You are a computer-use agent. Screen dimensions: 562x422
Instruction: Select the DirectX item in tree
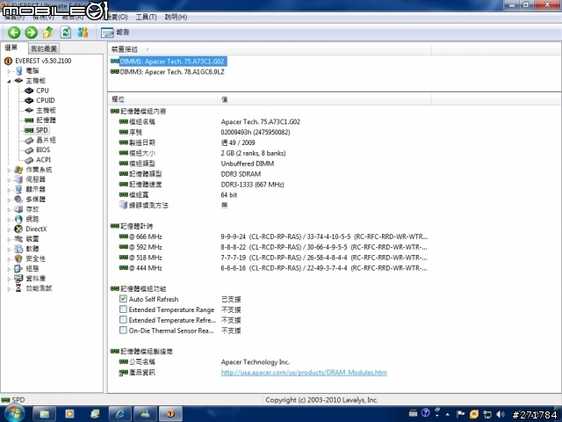36,229
